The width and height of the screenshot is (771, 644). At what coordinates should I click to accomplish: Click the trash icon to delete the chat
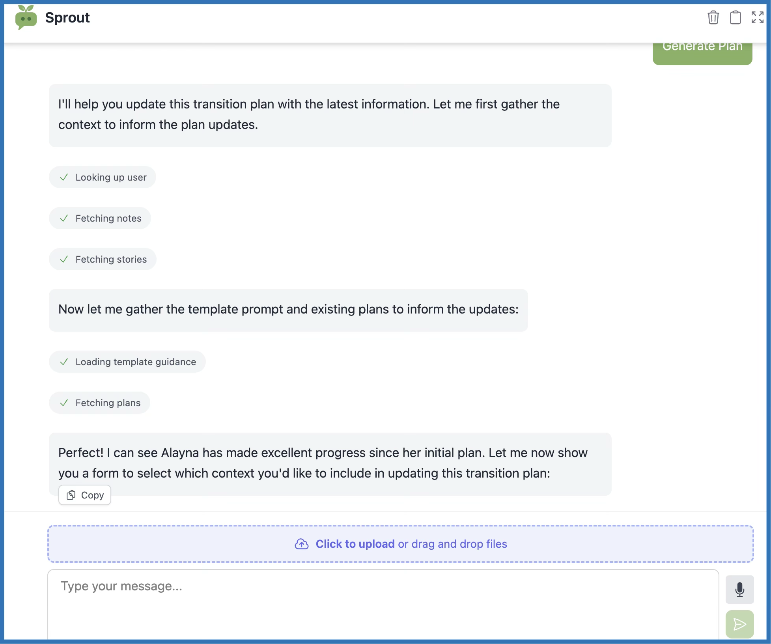(x=713, y=18)
